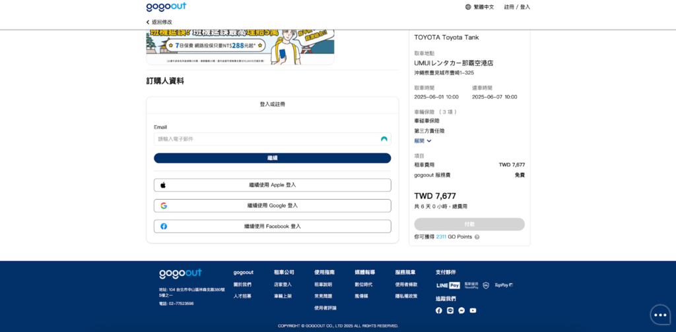Click the LINE Pay partner logo
Screen dimensions: 676x332
coord(448,285)
